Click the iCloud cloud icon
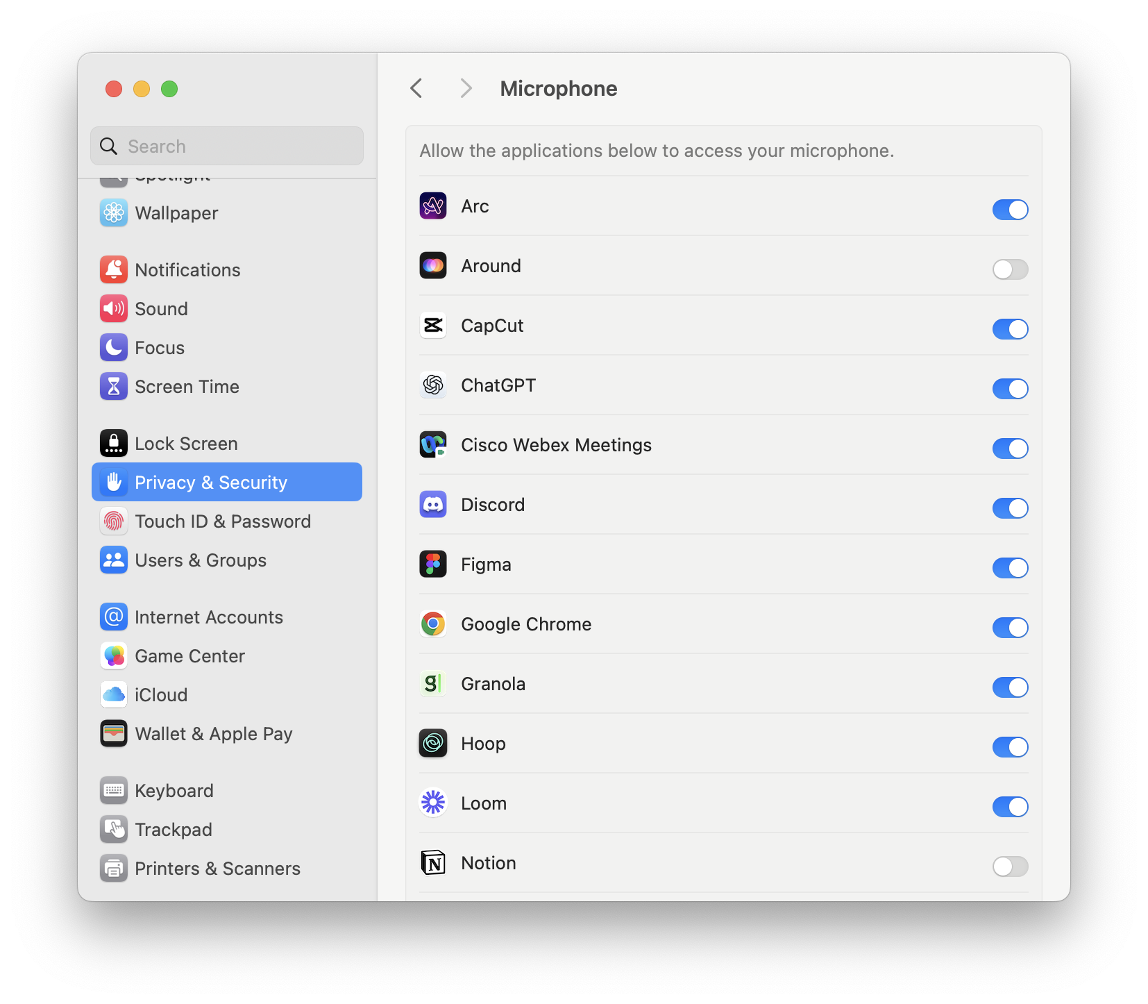This screenshot has height=1004, width=1148. 114,695
